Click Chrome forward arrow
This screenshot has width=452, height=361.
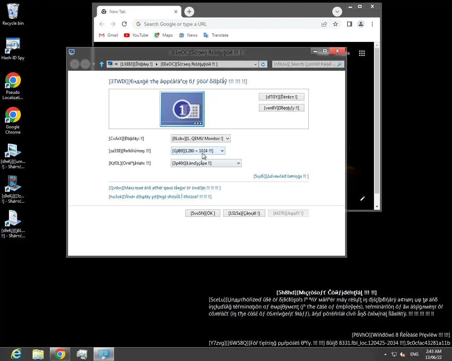[113, 24]
